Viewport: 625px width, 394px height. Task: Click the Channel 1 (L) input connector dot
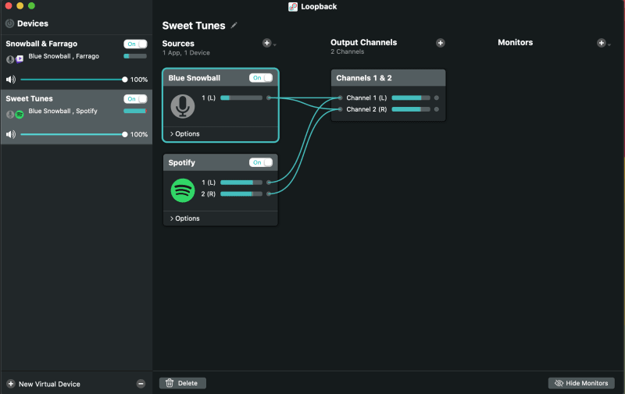point(340,98)
